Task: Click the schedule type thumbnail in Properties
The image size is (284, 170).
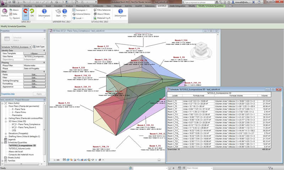Action: point(7,39)
